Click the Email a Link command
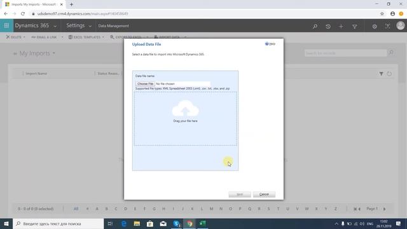407x229 pixels. pos(44,37)
